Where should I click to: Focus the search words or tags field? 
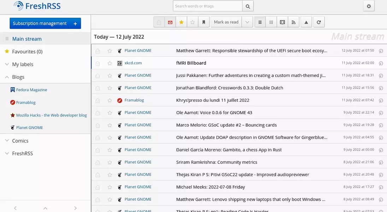207,6
